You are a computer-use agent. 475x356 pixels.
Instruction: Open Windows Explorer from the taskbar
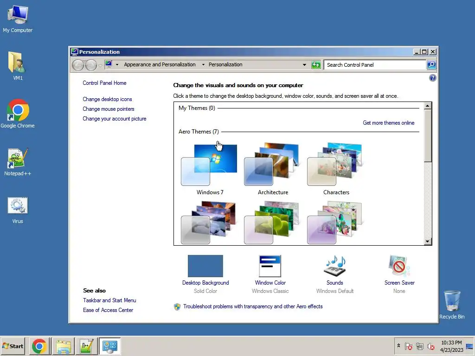(63, 346)
